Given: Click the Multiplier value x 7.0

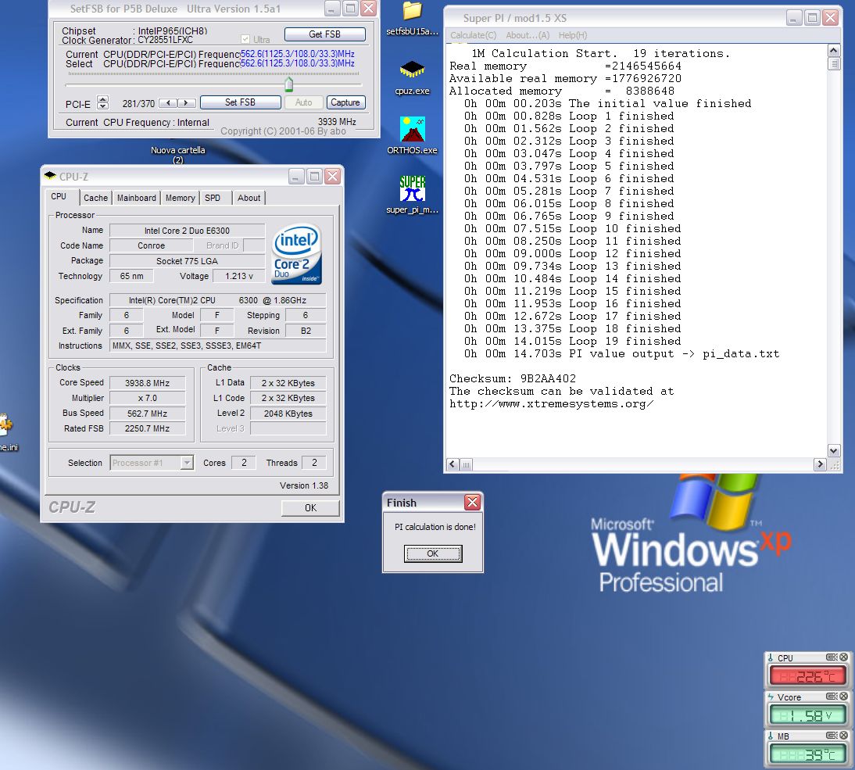Looking at the screenshot, I should click(x=147, y=398).
